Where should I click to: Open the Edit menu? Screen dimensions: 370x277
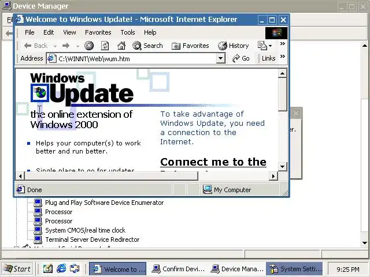pyautogui.click(x=49, y=32)
